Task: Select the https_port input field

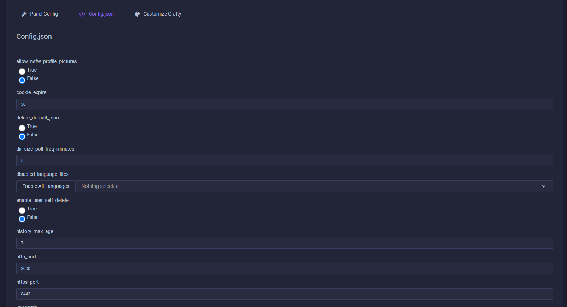Action: (x=285, y=294)
